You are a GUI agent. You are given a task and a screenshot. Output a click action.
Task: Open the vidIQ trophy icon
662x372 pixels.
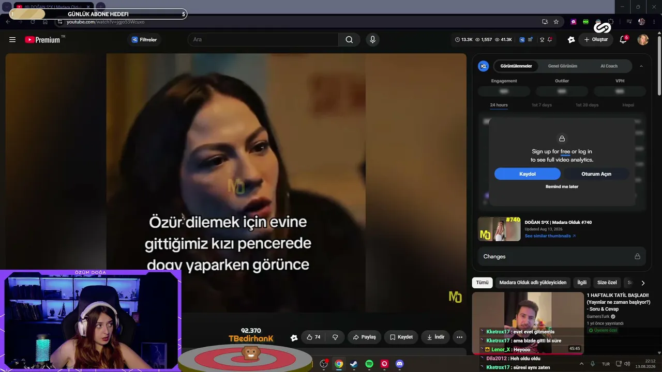[542, 40]
